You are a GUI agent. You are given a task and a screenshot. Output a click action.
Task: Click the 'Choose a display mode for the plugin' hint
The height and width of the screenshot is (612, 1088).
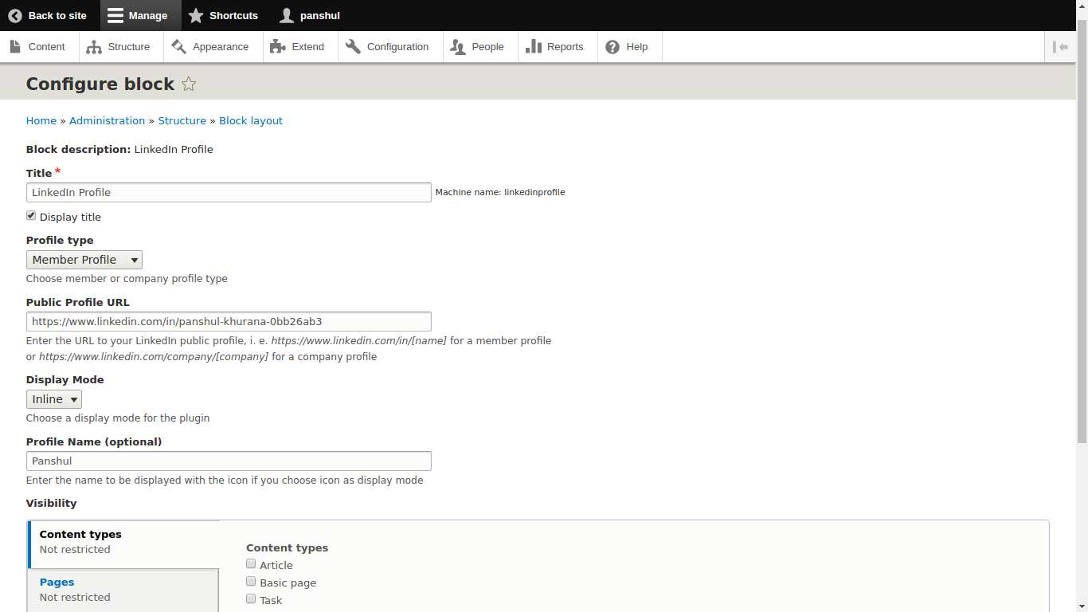click(x=118, y=418)
